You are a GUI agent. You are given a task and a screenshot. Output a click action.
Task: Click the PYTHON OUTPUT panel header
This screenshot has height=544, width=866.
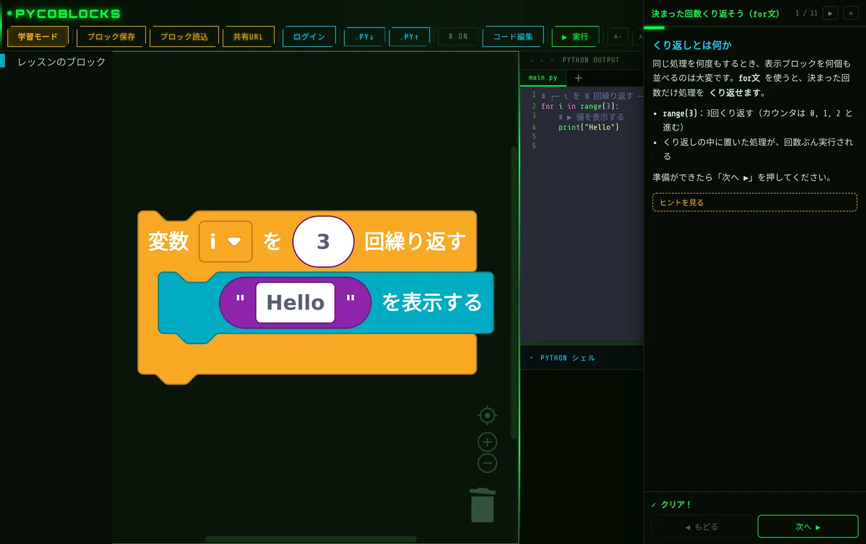point(581,60)
